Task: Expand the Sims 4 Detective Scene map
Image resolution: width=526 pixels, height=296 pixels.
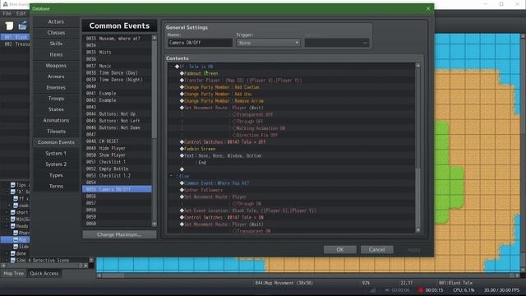Action: [7, 261]
